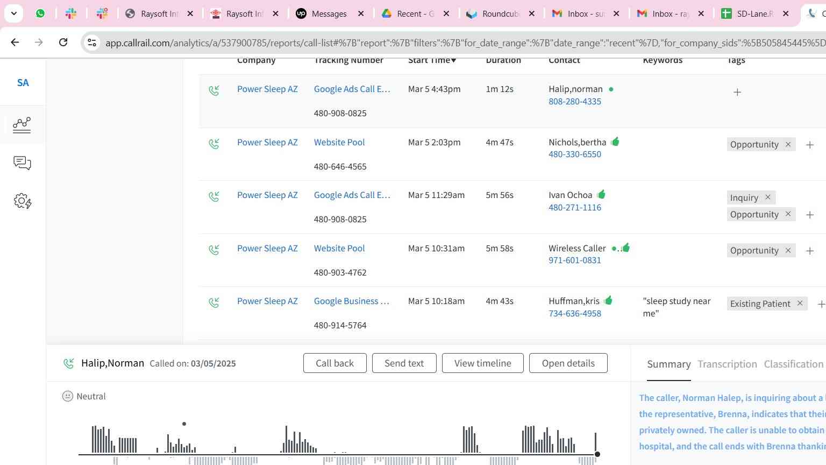This screenshot has height=465, width=826.
Task: Open phone number 480-271-1116 link
Action: pyautogui.click(x=575, y=208)
